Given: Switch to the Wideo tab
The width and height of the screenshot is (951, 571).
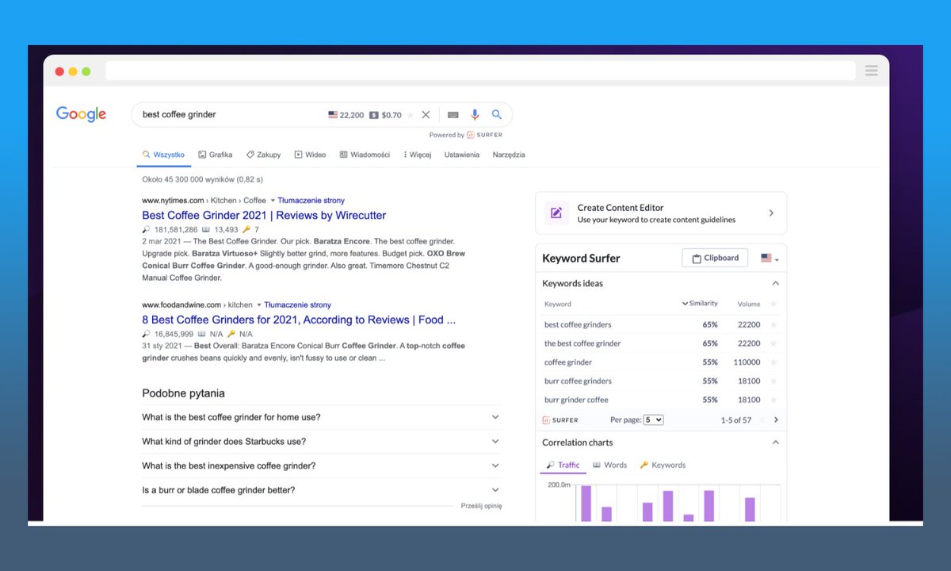Looking at the screenshot, I should coord(310,155).
